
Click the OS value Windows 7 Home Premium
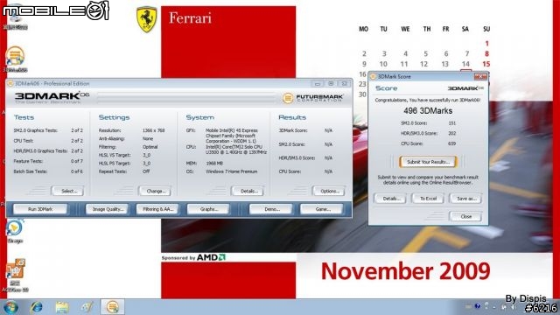[231, 171]
